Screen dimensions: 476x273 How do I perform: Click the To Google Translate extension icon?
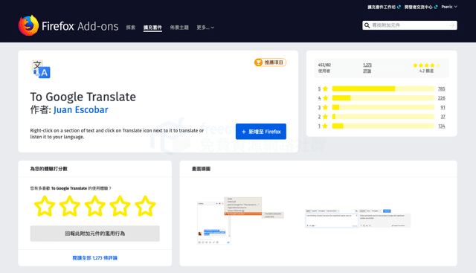click(41, 69)
